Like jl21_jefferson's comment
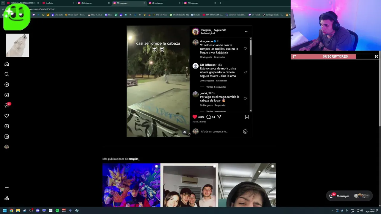Screen dimensions: 381x214 point(245,72)
